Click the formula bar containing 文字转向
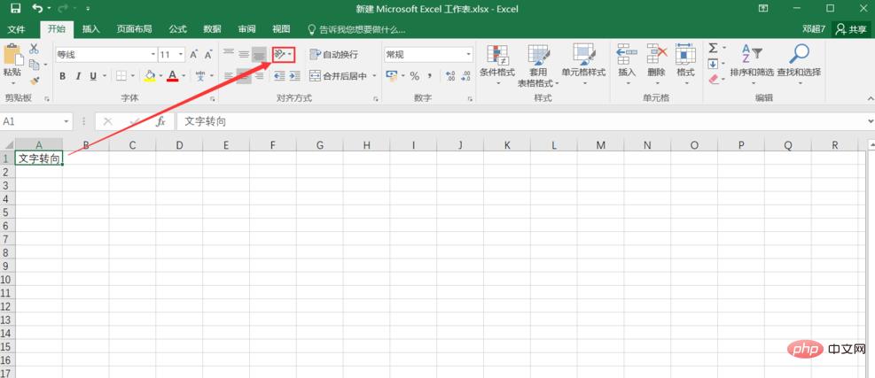Screen dimensions: 875x378 [x=520, y=121]
